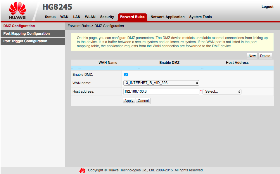
Task: Switch to the Security tab
Action: (107, 17)
